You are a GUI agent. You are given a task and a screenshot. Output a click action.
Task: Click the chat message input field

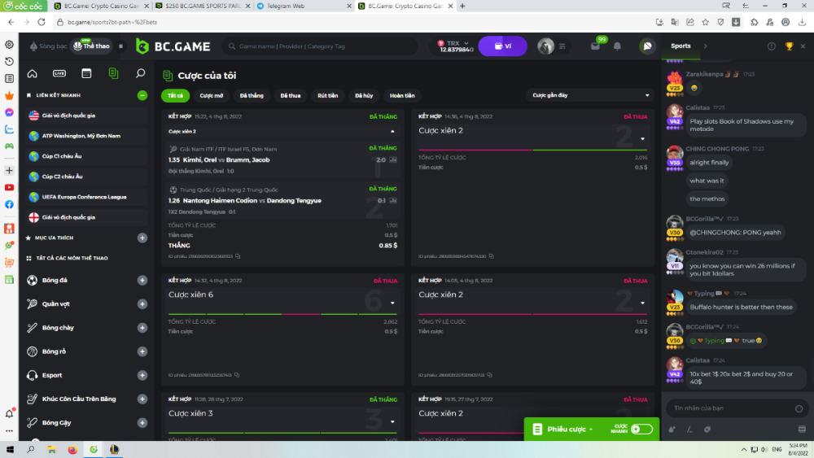click(x=724, y=408)
